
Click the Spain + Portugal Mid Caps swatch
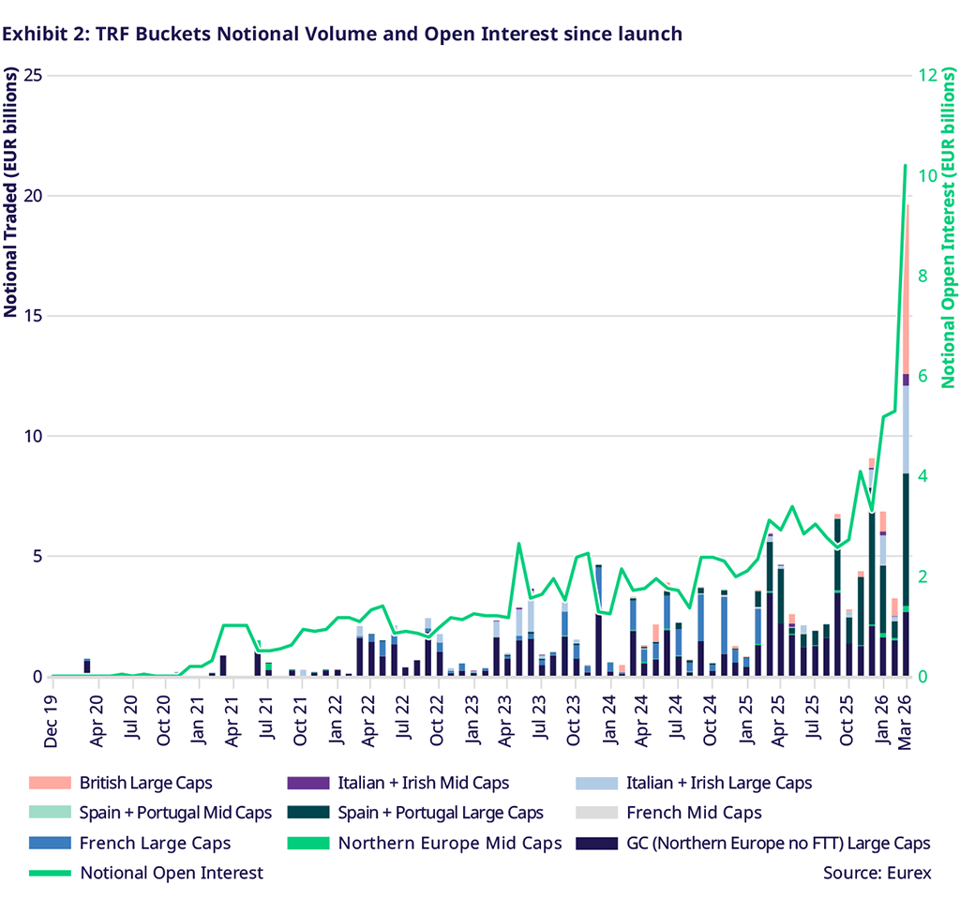[x=49, y=813]
